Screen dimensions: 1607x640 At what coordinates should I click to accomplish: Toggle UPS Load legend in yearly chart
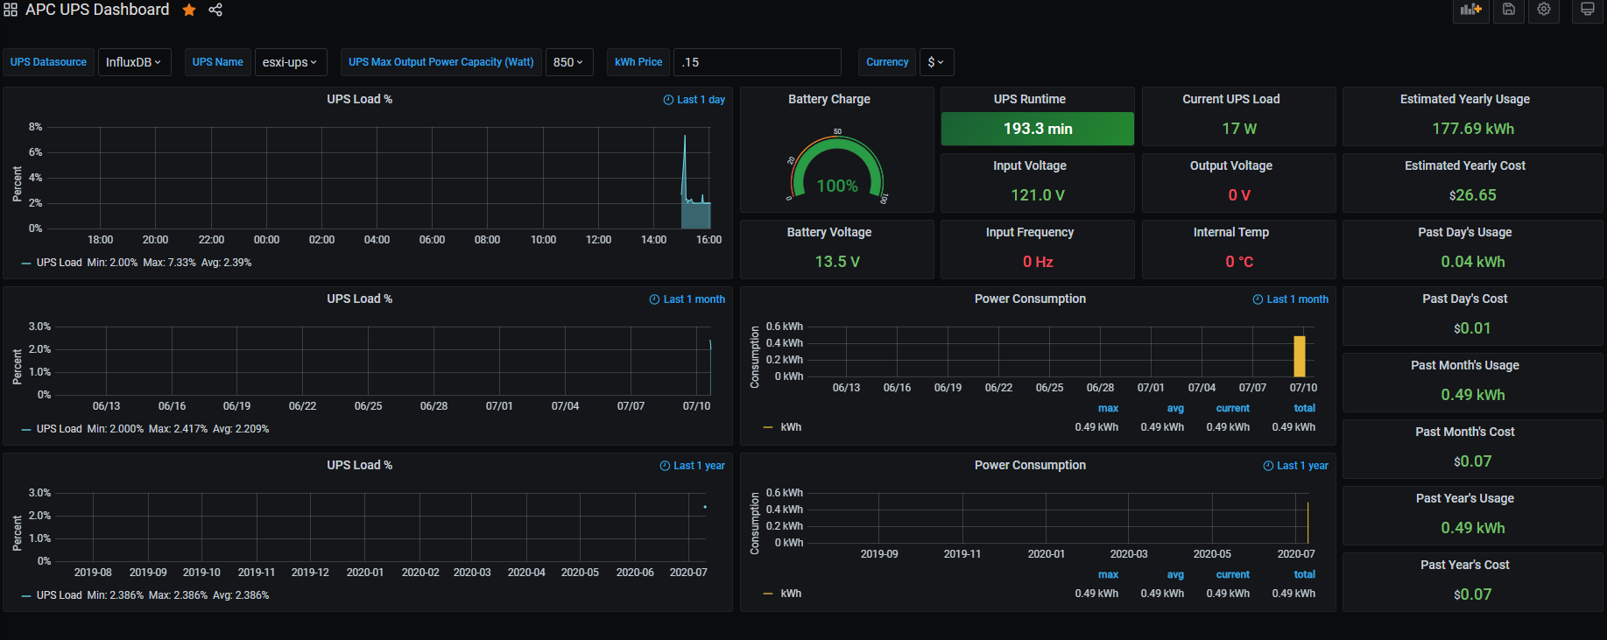(59, 595)
